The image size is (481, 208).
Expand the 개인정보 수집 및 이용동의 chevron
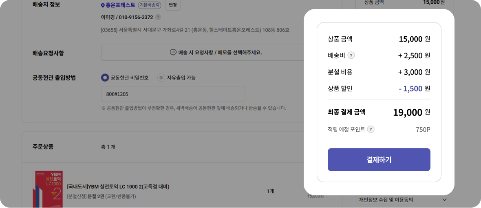445,200
